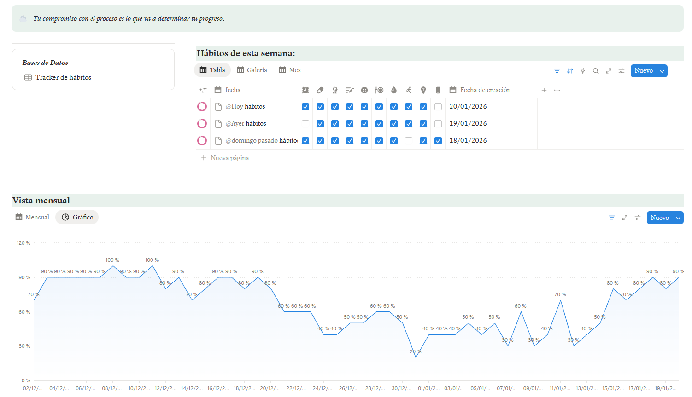Tick the phone habit checkbox for Hoy hábitos
The height and width of the screenshot is (397, 692).
tap(438, 107)
